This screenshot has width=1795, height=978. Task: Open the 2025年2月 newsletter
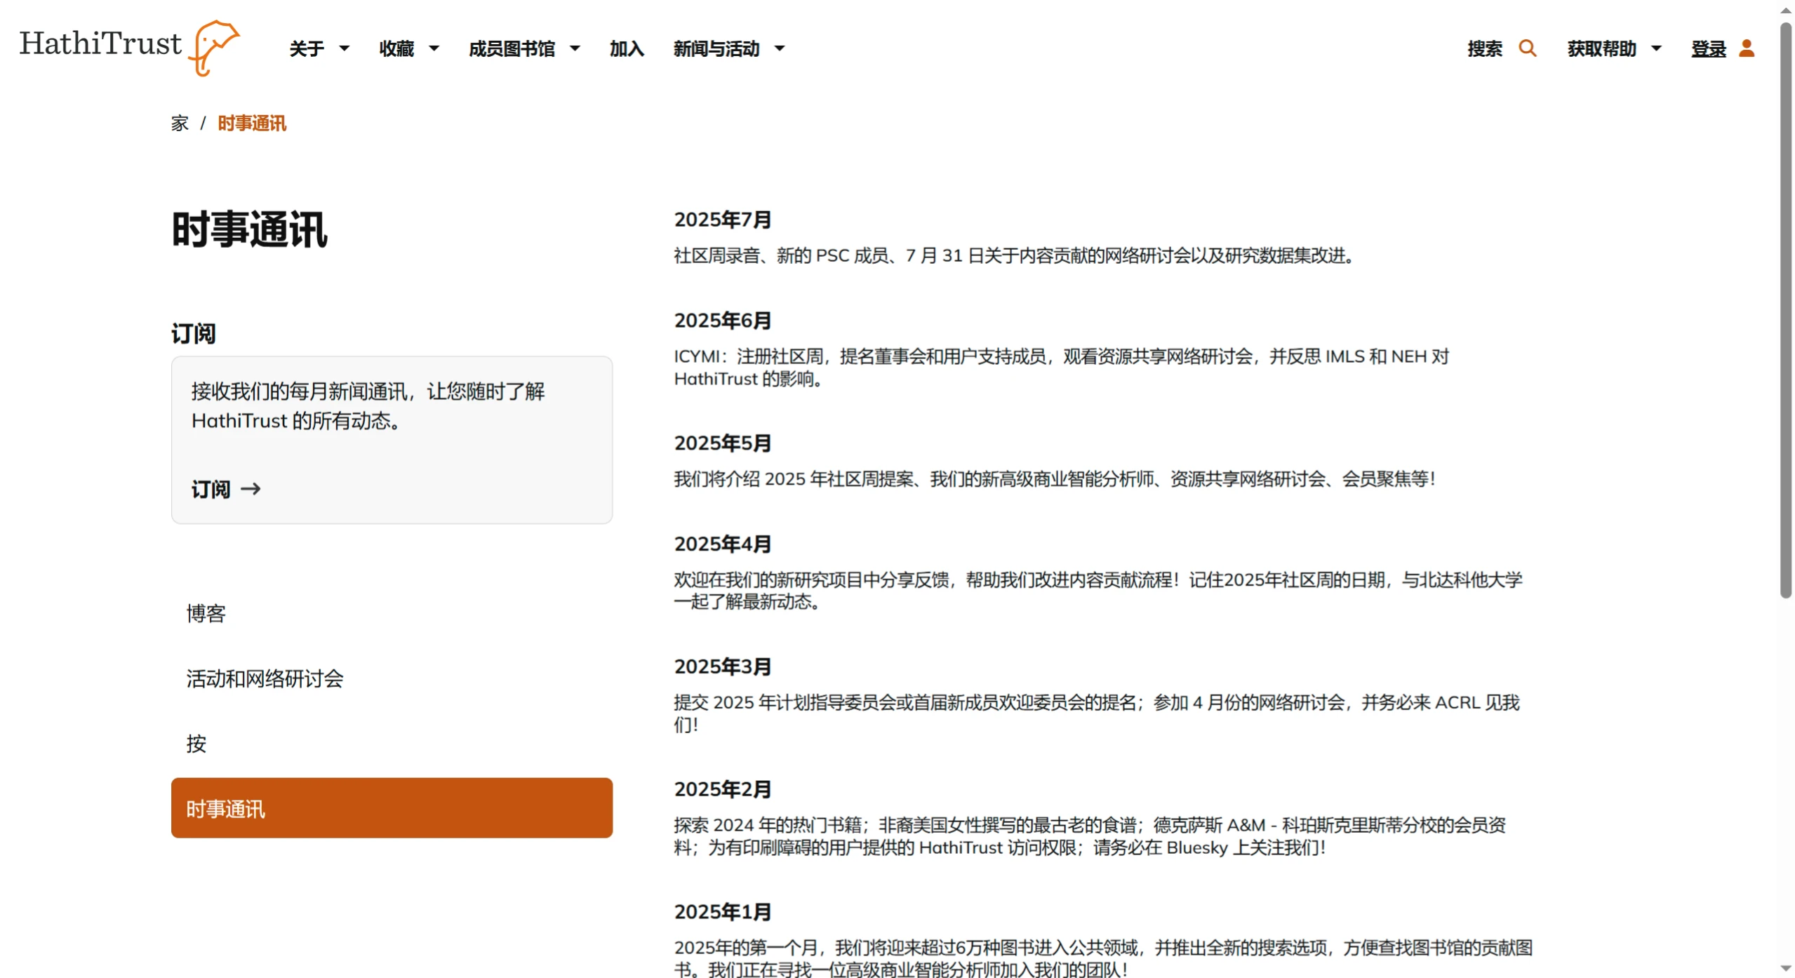pos(722,789)
